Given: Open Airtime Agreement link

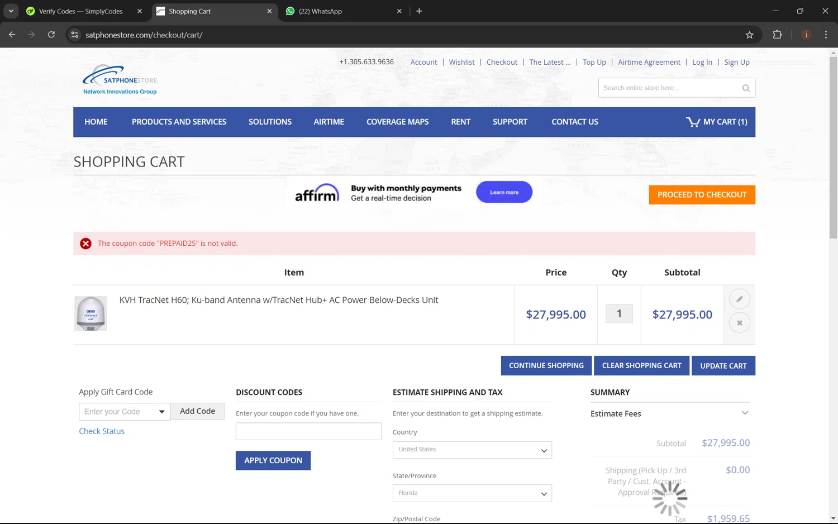Looking at the screenshot, I should 649,63.
